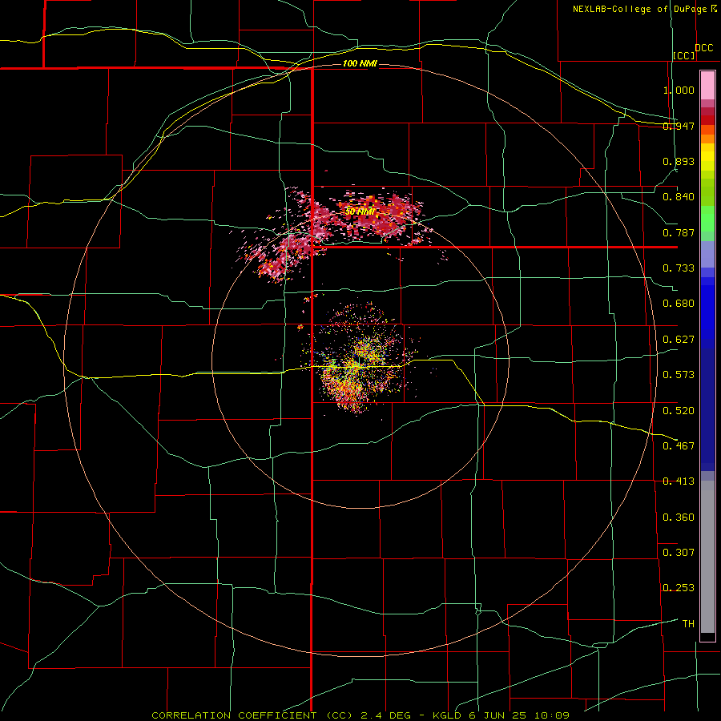Image resolution: width=721 pixels, height=721 pixels.
Task: Select the 0.947 color scale value
Action: coord(679,126)
